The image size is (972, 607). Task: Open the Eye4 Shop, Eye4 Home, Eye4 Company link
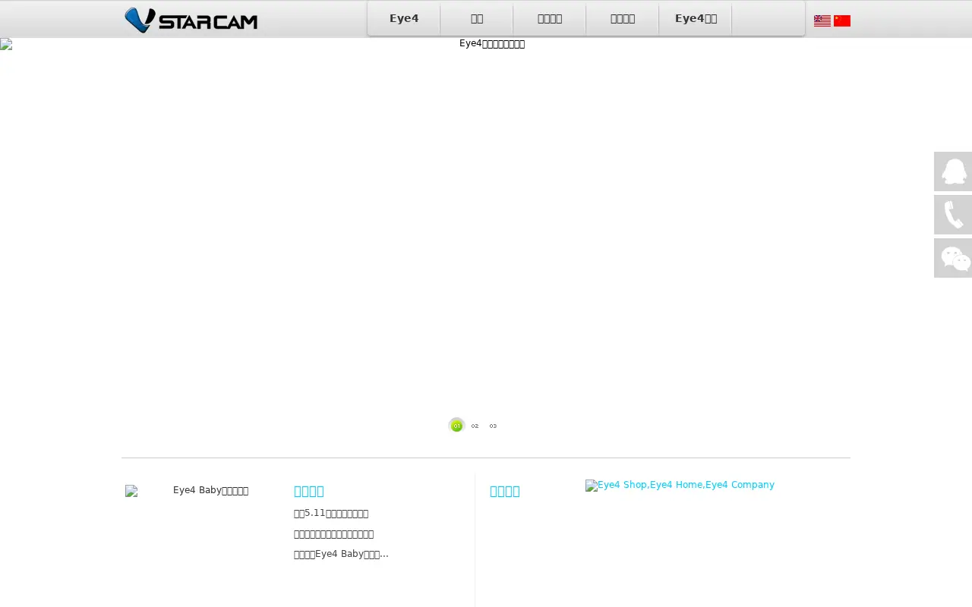(680, 485)
